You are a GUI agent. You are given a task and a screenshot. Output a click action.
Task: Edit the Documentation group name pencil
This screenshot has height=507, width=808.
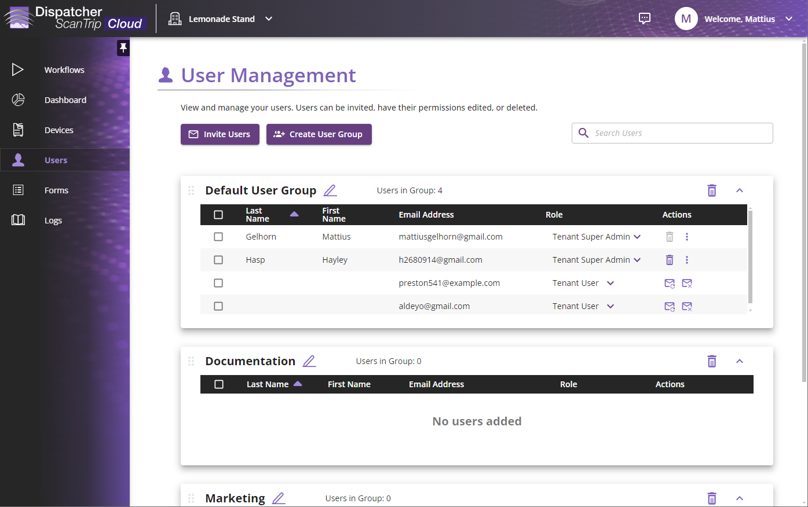[309, 361]
